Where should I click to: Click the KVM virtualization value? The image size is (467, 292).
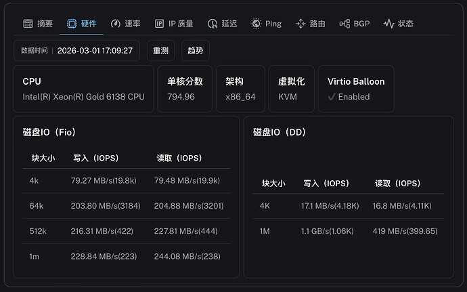tap(288, 97)
